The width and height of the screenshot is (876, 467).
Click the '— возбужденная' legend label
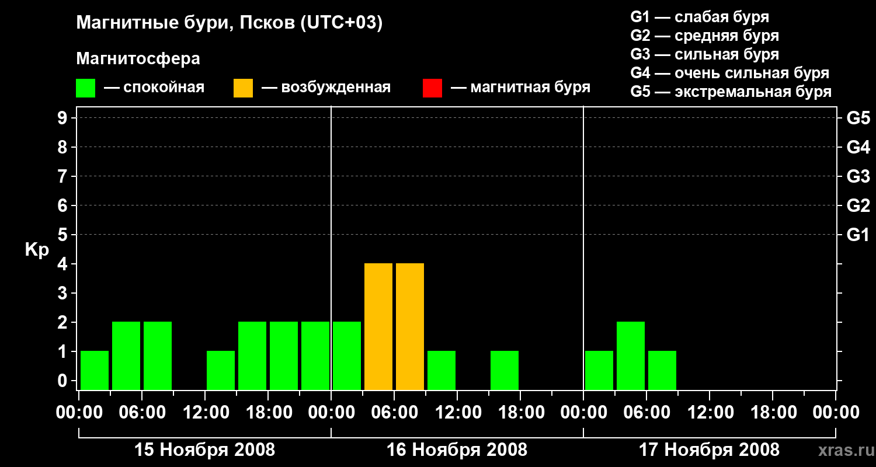pos(326,88)
